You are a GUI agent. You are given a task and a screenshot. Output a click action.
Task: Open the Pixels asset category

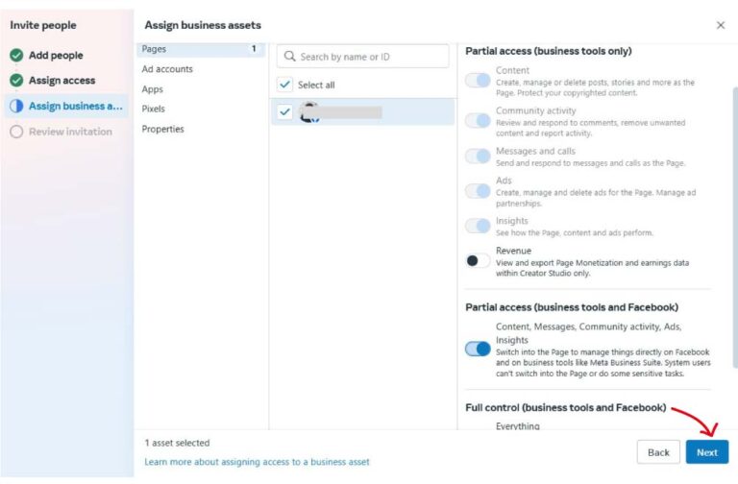(154, 109)
